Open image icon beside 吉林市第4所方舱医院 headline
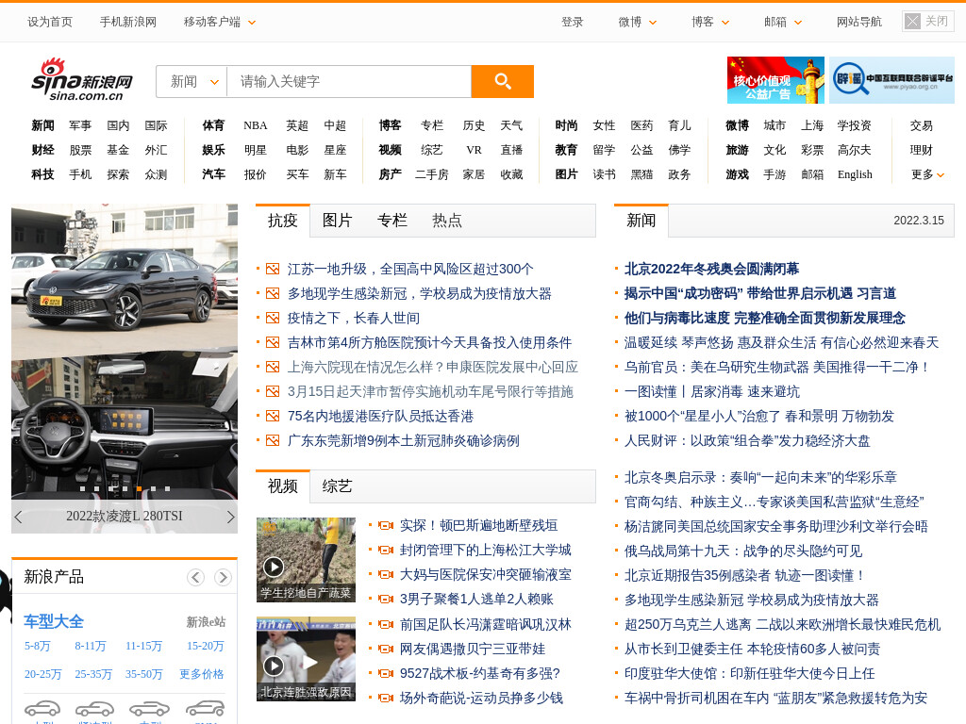The height and width of the screenshot is (724, 966). (273, 342)
